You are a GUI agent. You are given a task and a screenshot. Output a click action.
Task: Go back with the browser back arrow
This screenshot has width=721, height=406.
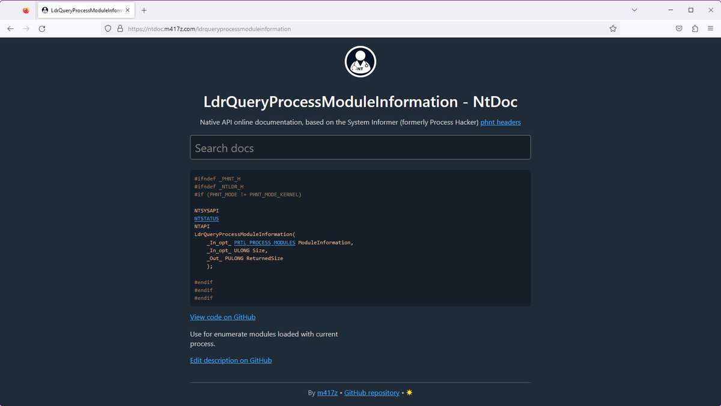tap(10, 28)
